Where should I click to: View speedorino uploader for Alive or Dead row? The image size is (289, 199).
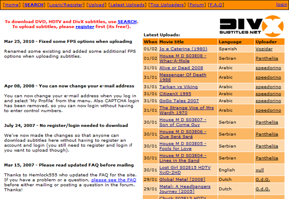[x=268, y=68]
